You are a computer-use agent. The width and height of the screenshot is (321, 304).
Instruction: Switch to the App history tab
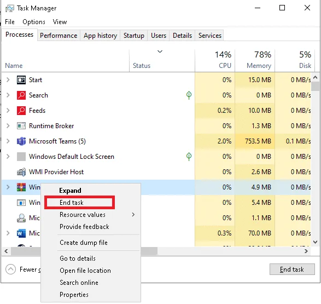100,36
